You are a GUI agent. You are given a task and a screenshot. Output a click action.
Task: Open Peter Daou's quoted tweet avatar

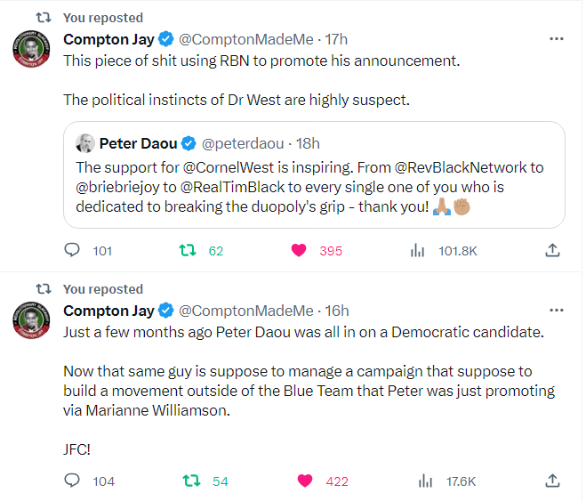pos(85,143)
